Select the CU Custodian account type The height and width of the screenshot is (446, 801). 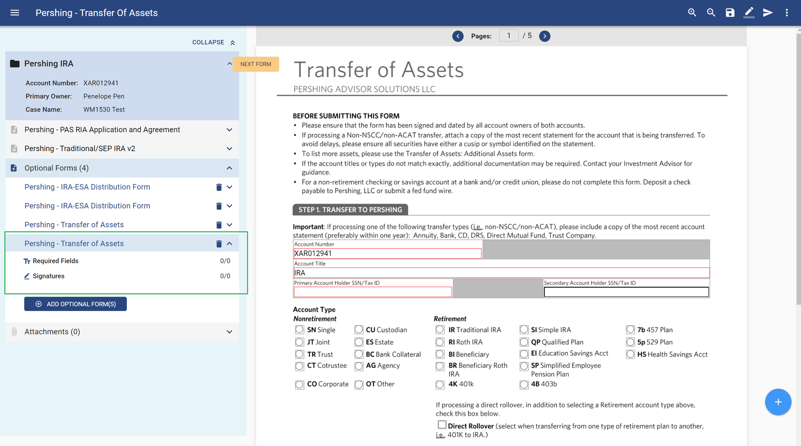pos(359,330)
